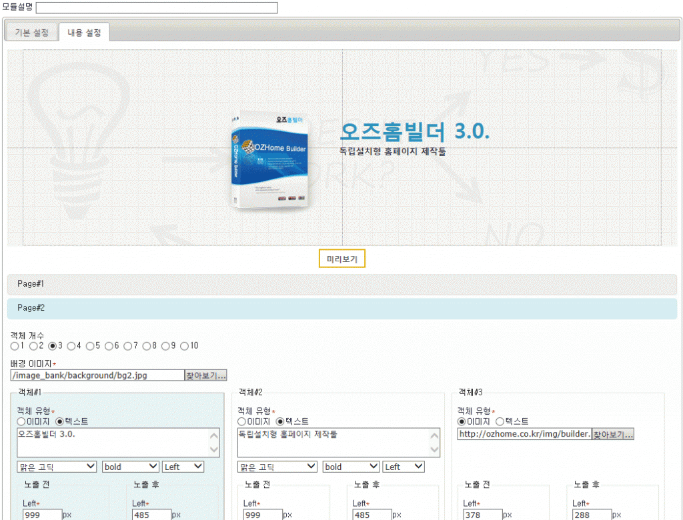Switch to the 기본 설정 tab
The image size is (683, 520).
click(x=32, y=33)
